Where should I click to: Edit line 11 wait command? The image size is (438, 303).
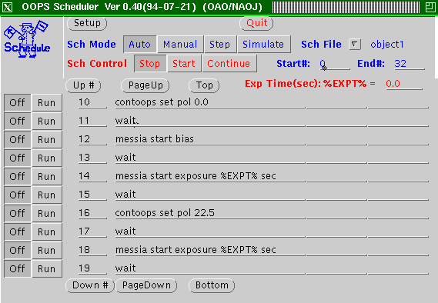coord(210,121)
